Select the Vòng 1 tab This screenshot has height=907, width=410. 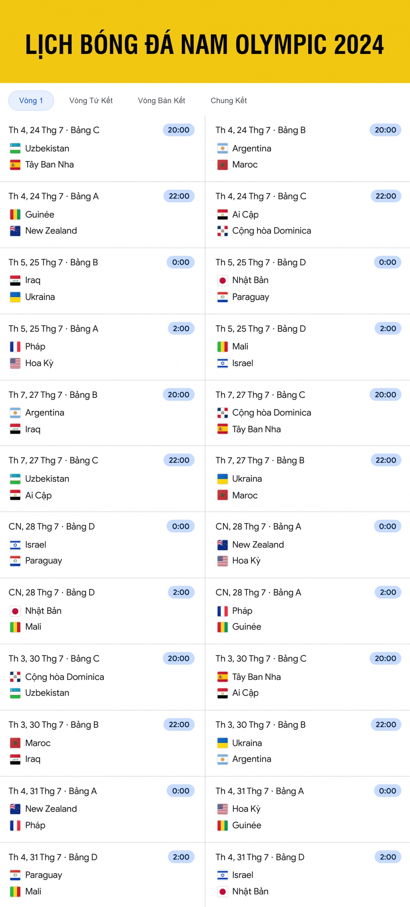click(x=31, y=101)
